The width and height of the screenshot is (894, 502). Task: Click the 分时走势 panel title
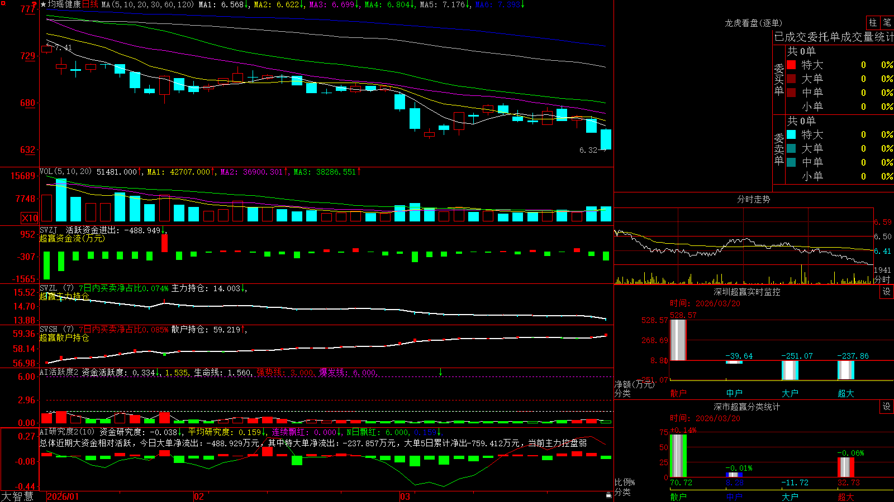tap(753, 199)
